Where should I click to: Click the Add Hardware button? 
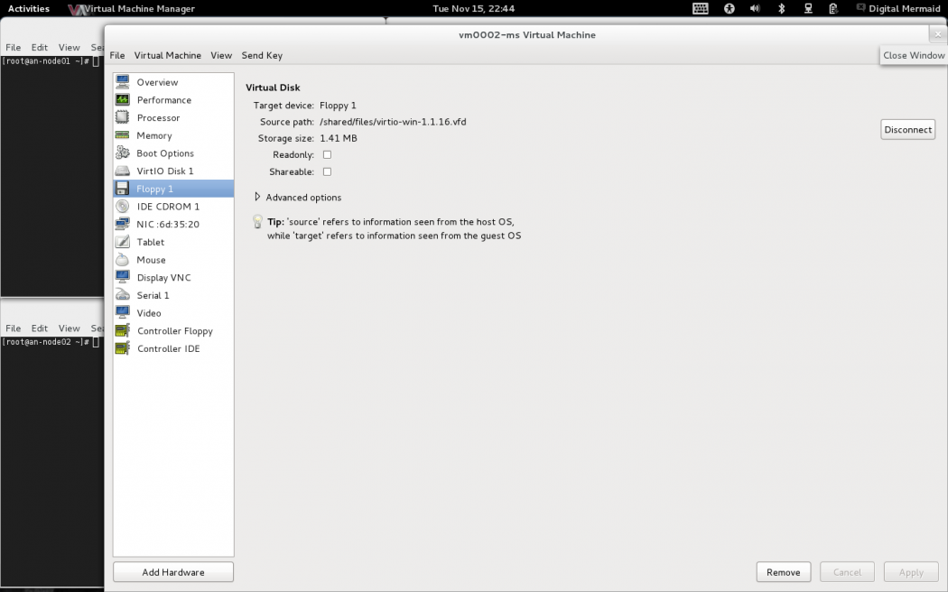coord(173,572)
